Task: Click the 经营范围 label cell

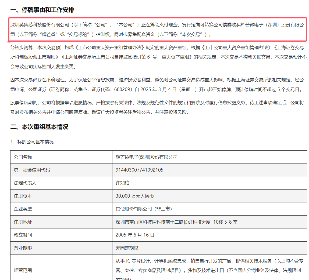Action: coord(61,267)
